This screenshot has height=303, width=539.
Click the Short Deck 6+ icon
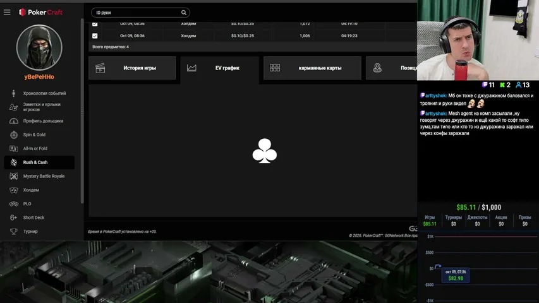tap(13, 217)
